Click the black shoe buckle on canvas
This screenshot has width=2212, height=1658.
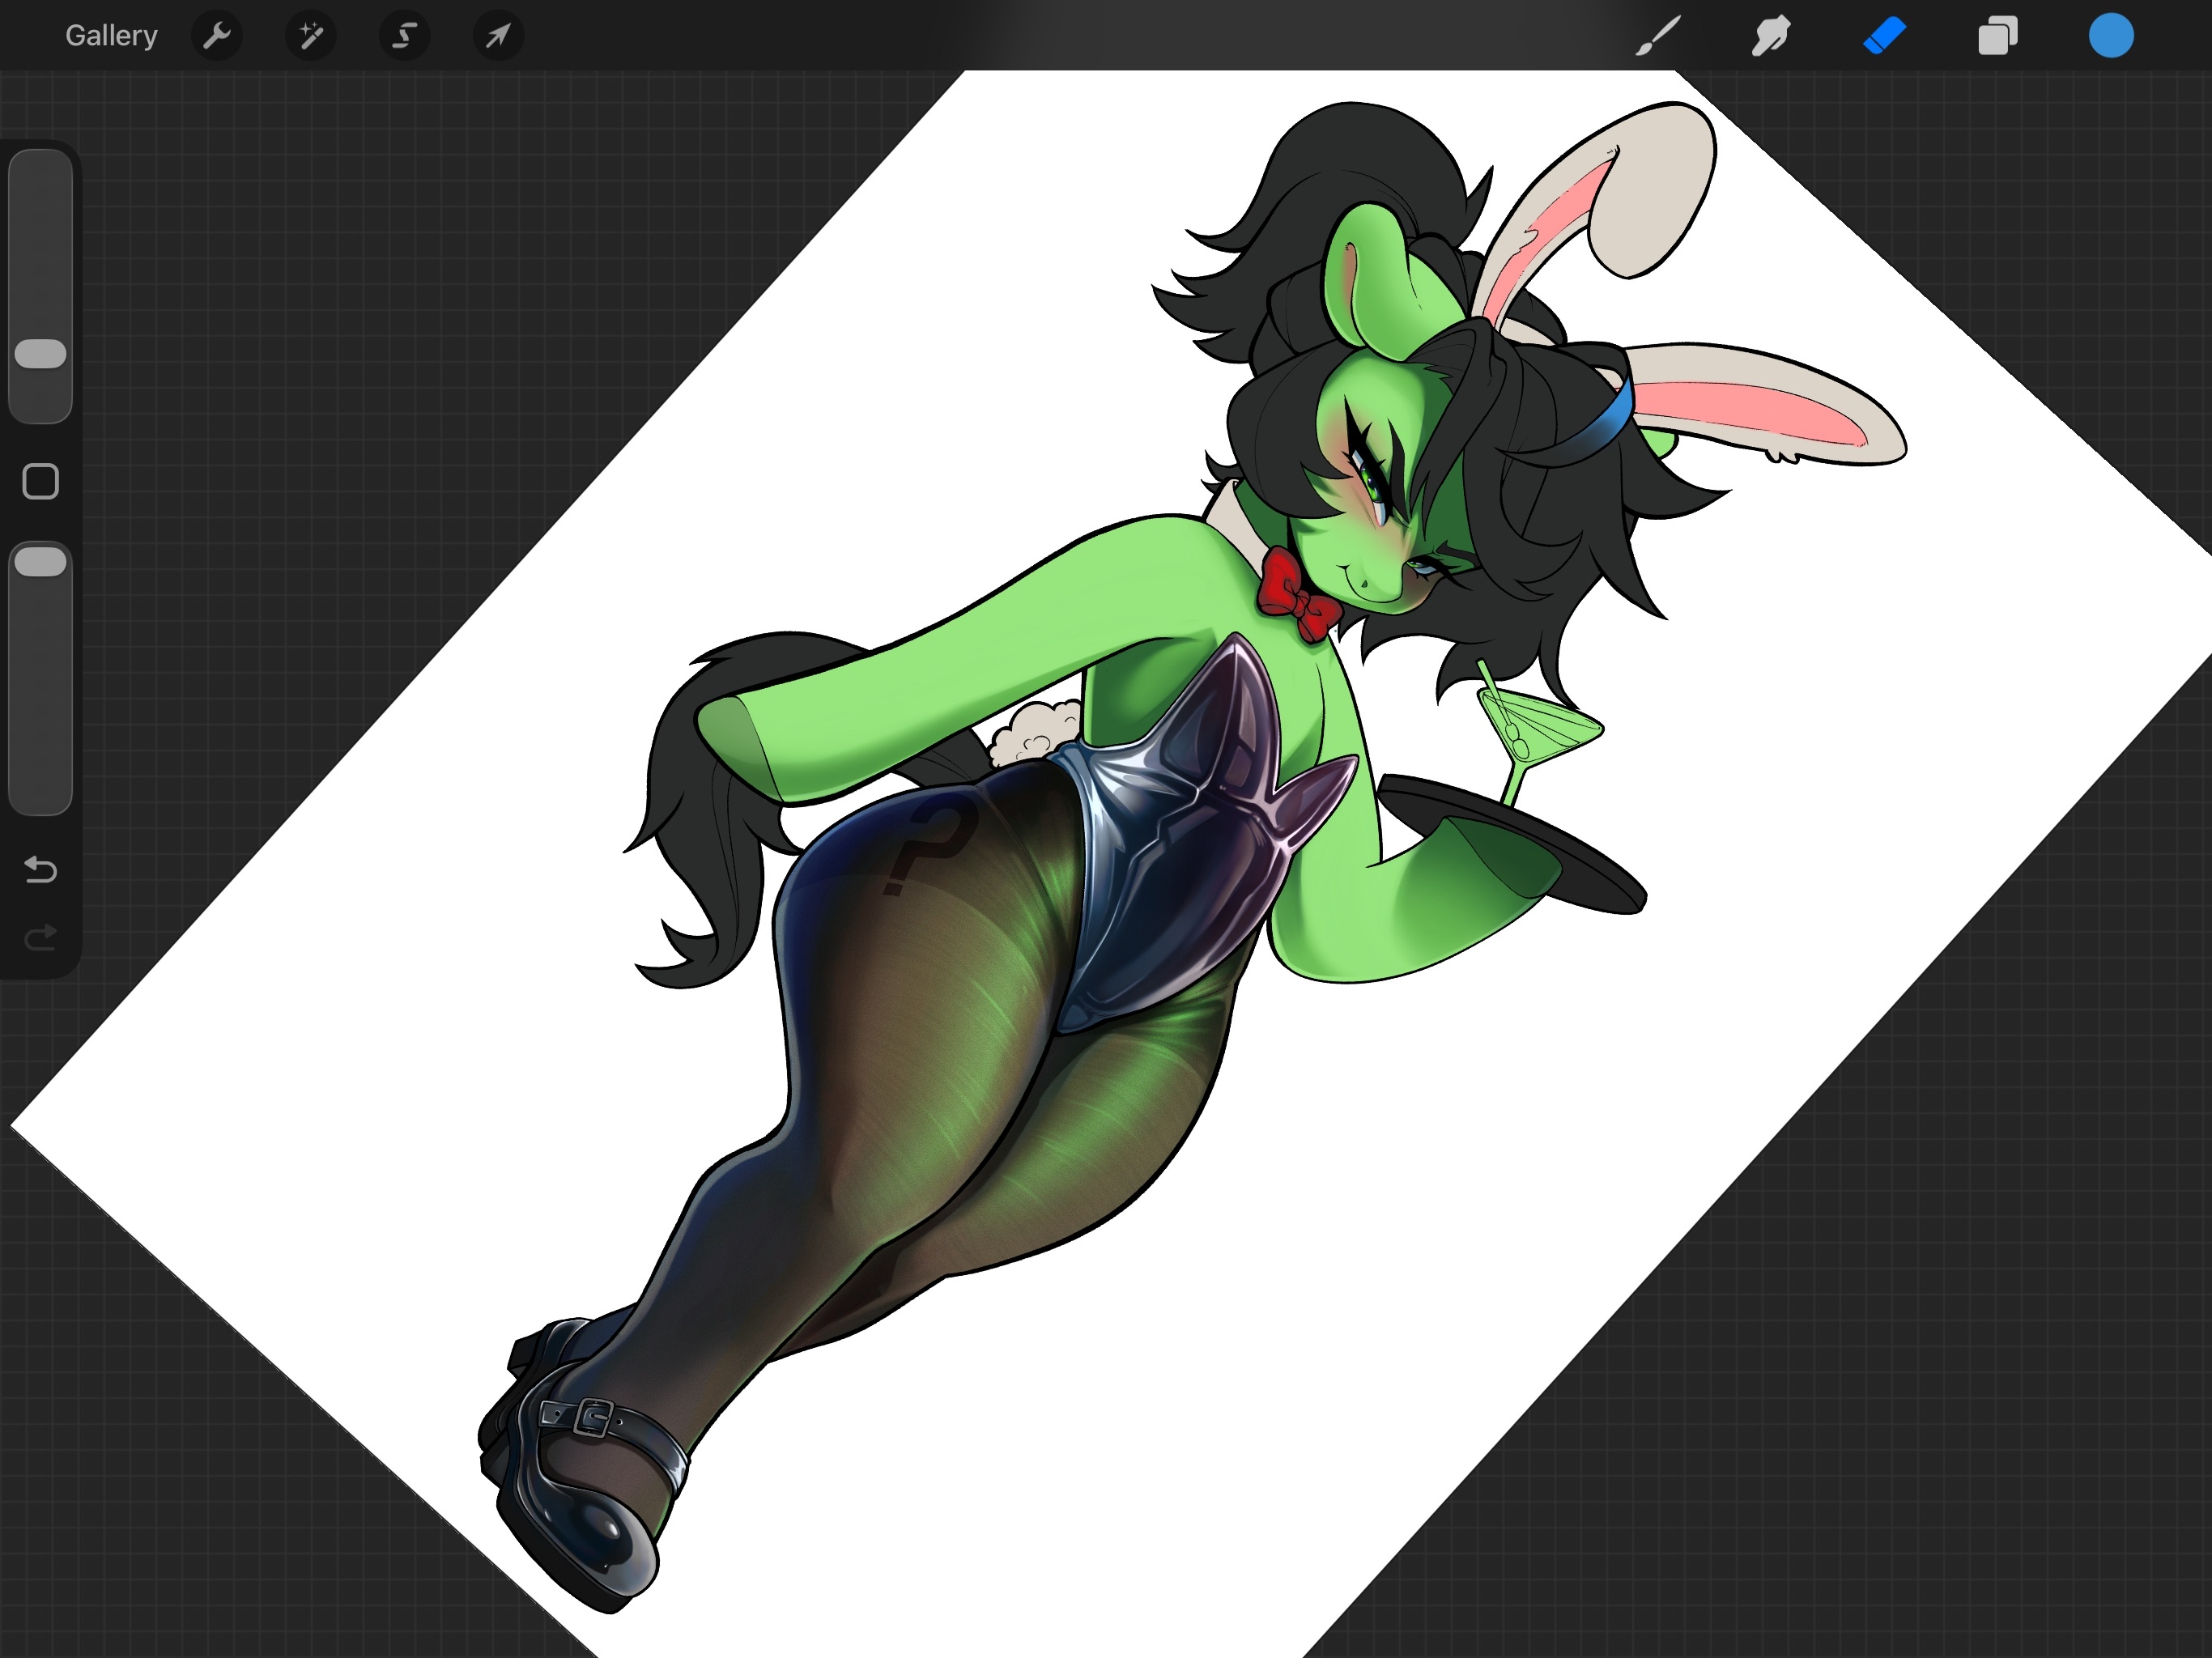coord(593,1417)
